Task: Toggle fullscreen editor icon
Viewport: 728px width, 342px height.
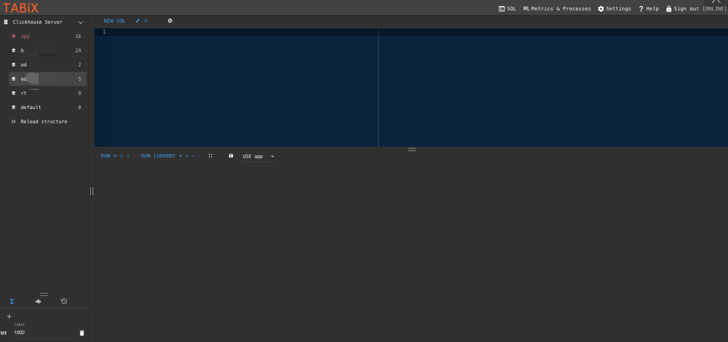Action: click(210, 156)
